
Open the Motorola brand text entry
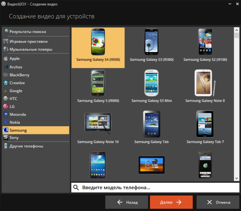(18, 114)
